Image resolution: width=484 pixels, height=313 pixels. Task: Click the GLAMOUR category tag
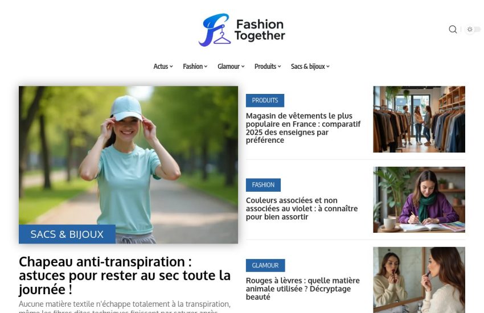coord(265,266)
